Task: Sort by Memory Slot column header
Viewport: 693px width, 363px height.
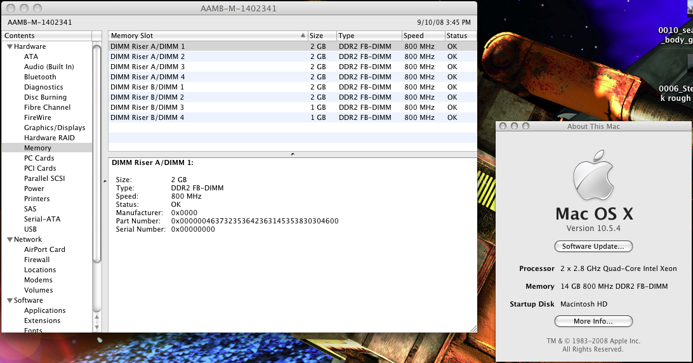Action: [x=208, y=36]
